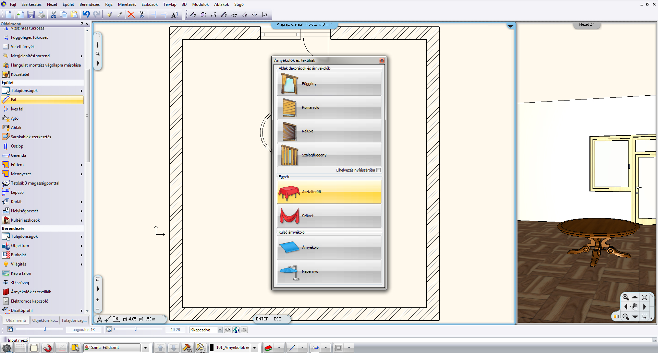The height and width of the screenshot is (353, 658).
Task: Click the Asztalterítő button
Action: [x=329, y=192]
